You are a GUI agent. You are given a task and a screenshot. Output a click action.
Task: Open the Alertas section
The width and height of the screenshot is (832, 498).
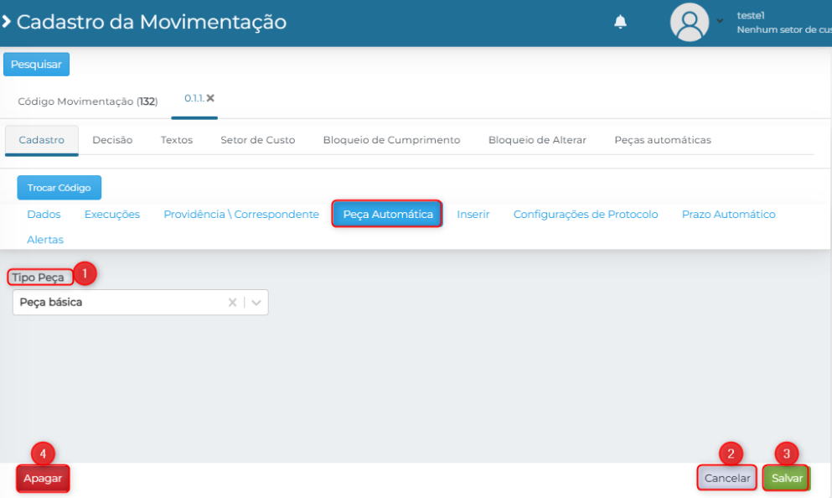tap(45, 240)
